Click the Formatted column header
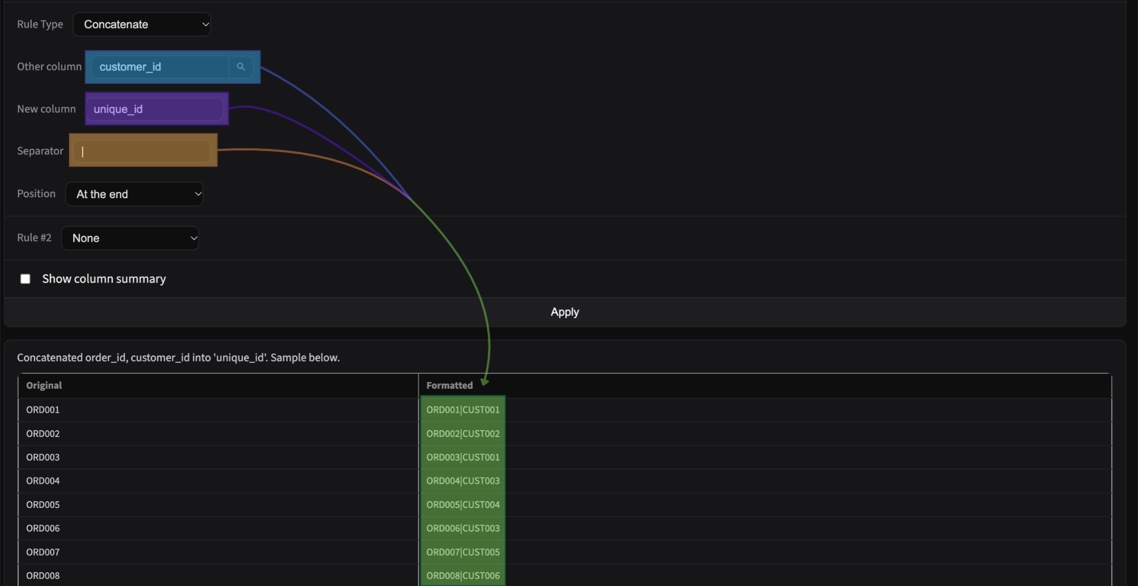This screenshot has height=586, width=1138. pos(765,385)
